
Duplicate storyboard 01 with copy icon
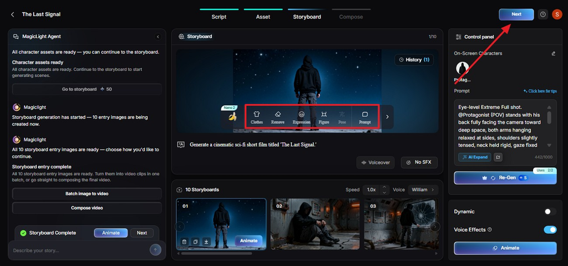195,242
